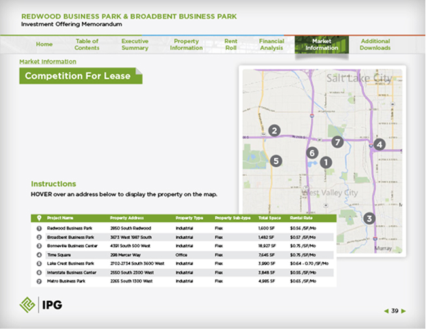Select Bonneville Business Center table row
This screenshot has height=329, width=426.
184,246
